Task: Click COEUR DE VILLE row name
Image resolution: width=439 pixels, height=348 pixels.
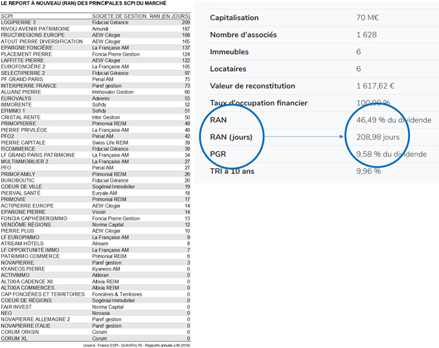Action: [x=21, y=186]
